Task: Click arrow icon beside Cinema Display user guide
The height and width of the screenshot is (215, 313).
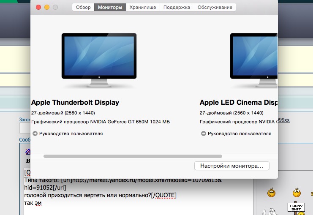Action: tap(203, 133)
